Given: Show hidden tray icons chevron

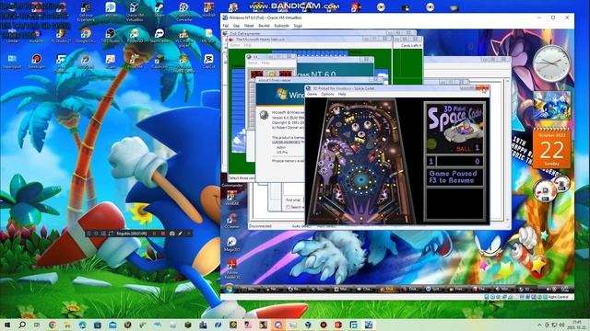Looking at the screenshot, I should [539, 325].
